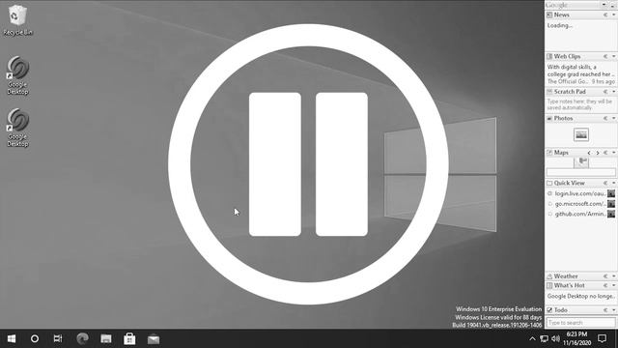This screenshot has height=348, width=618.
Task: Expand the Todo gadget panel
Action: pyautogui.click(x=605, y=310)
